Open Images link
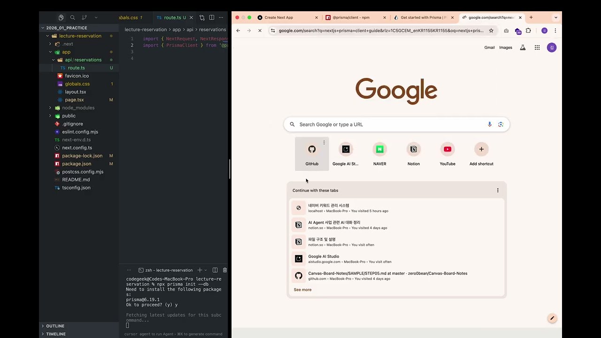Image resolution: width=601 pixels, height=338 pixels. pyautogui.click(x=506, y=47)
